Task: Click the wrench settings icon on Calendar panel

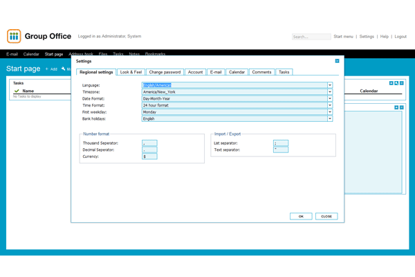Action: 396,83
